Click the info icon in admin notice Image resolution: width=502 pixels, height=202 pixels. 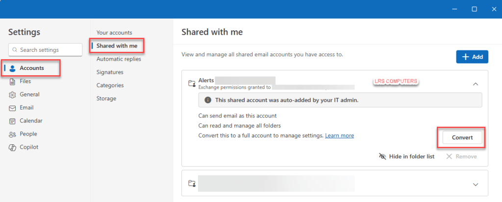tap(207, 100)
